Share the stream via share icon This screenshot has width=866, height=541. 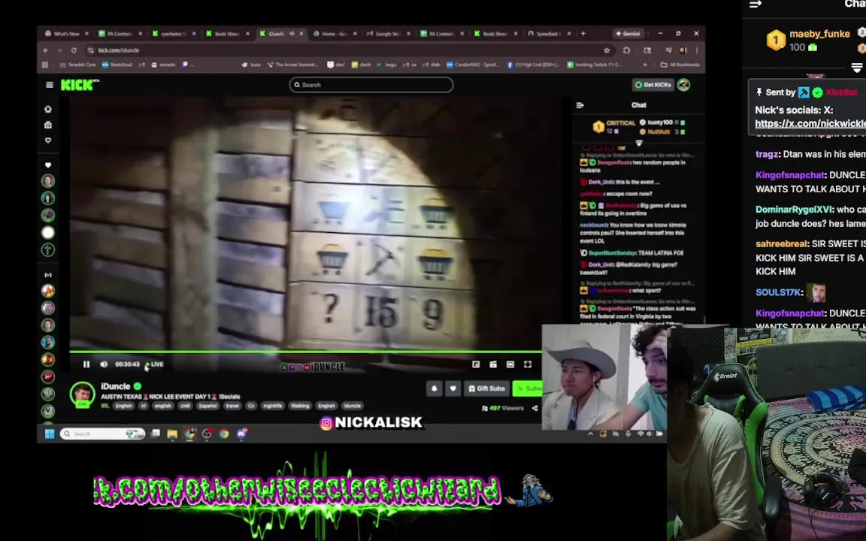click(x=534, y=409)
